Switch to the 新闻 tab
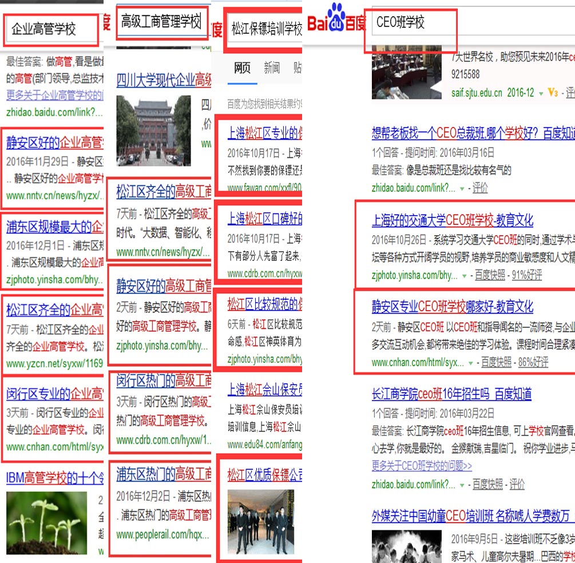This screenshot has height=563, width=575. pos(272,68)
